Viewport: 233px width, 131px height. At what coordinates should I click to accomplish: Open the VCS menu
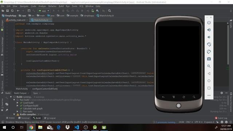click(x=81, y=6)
